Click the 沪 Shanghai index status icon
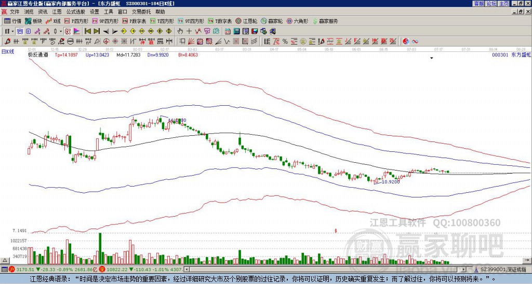Viewport: 532px width, 284px height. pos(12,269)
